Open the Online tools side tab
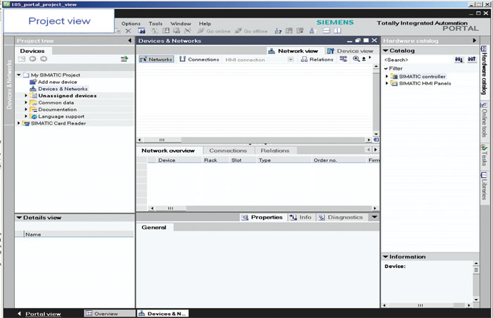This screenshot has height=318, width=493. [485, 120]
